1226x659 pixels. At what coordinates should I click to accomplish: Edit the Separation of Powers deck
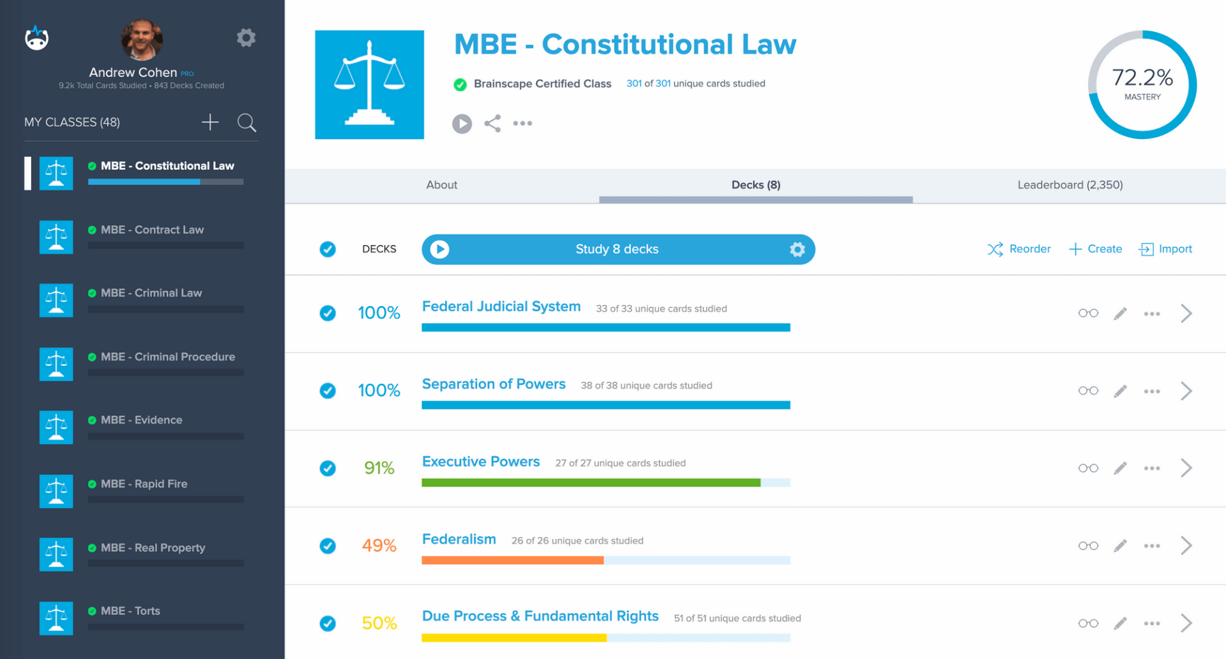1120,391
